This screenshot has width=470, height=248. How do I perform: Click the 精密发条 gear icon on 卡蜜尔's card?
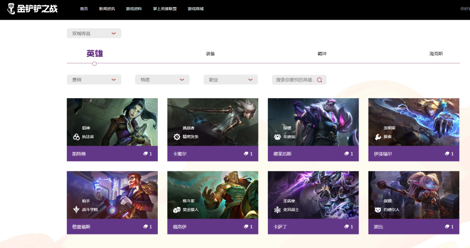177,137
